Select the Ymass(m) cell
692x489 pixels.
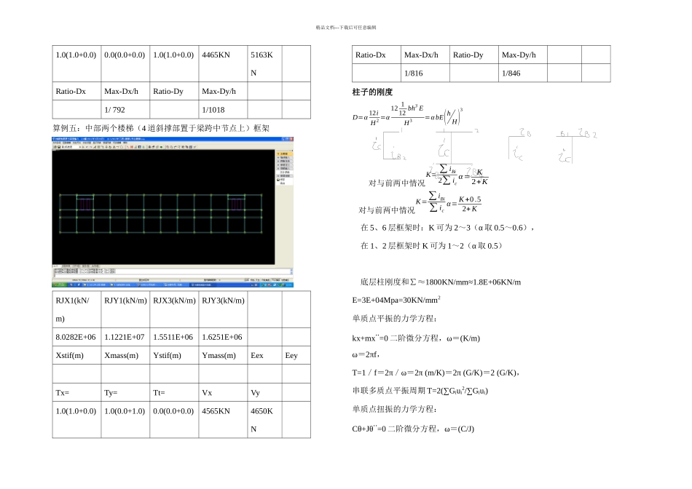tap(223, 355)
